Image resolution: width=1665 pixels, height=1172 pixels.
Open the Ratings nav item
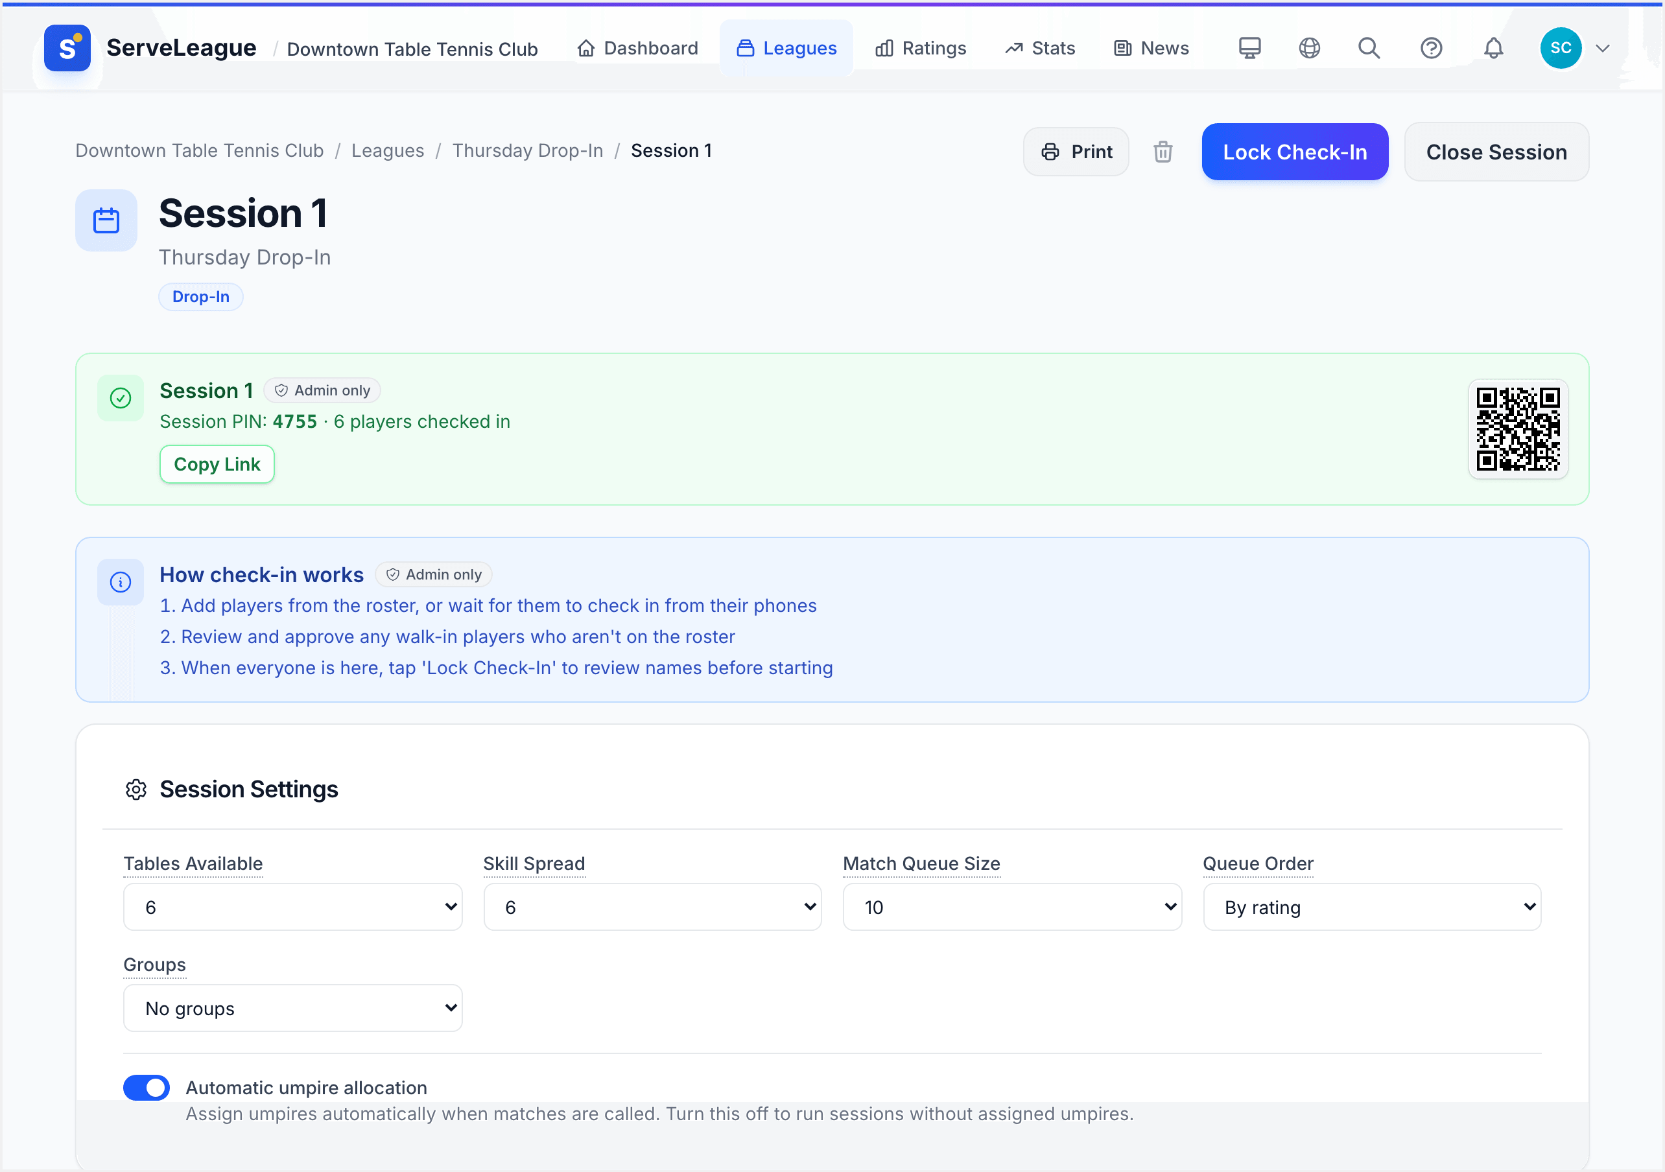tap(921, 49)
